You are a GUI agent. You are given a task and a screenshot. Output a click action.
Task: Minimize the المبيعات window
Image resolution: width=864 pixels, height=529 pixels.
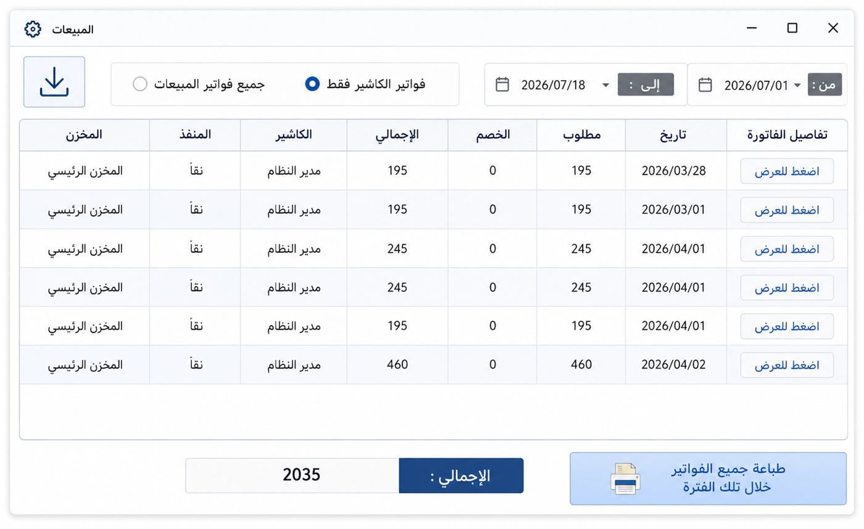click(752, 28)
